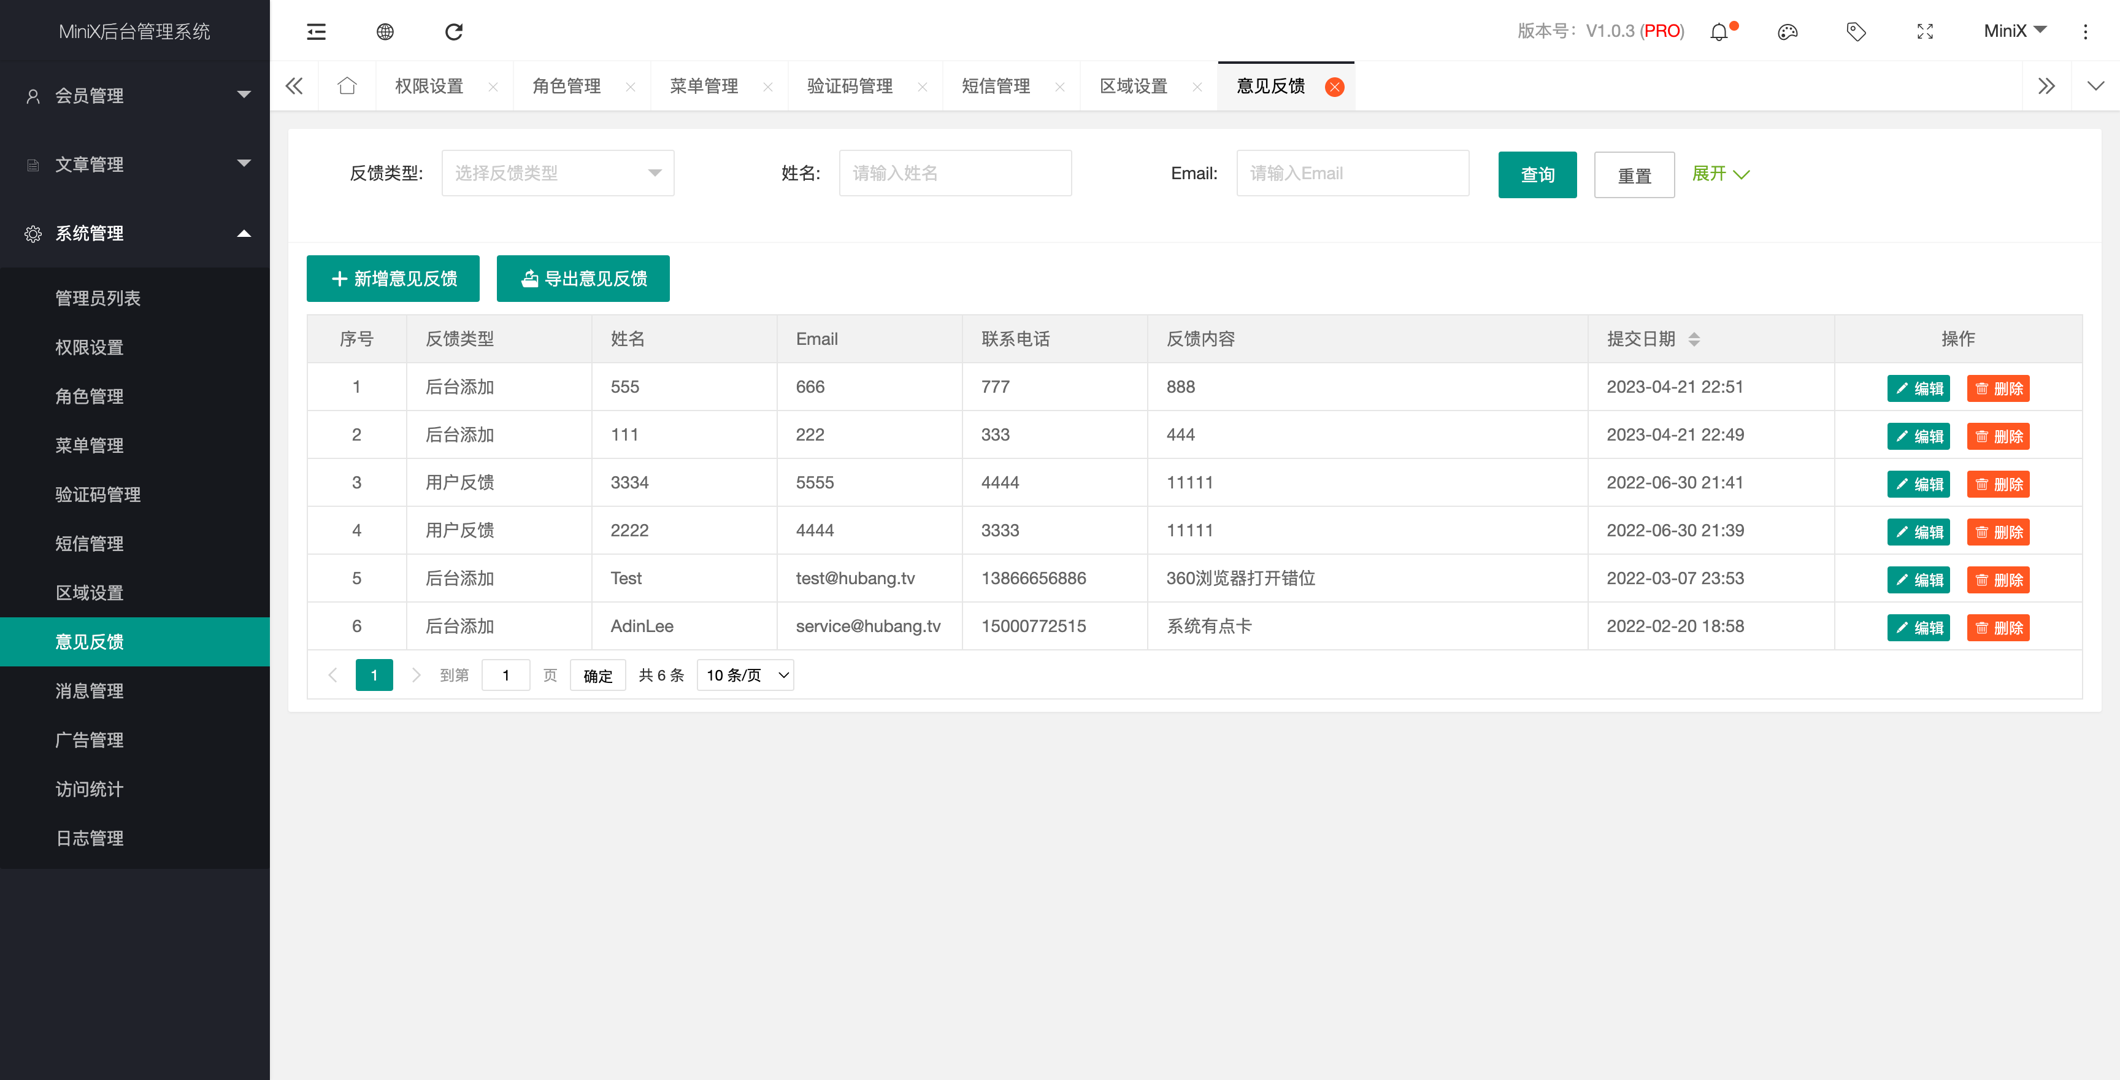The image size is (2120, 1080).
Task: Open 日志管理 in sidebar
Action: (89, 838)
